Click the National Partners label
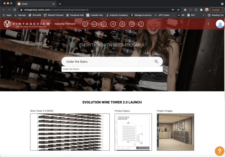 coord(65,24)
